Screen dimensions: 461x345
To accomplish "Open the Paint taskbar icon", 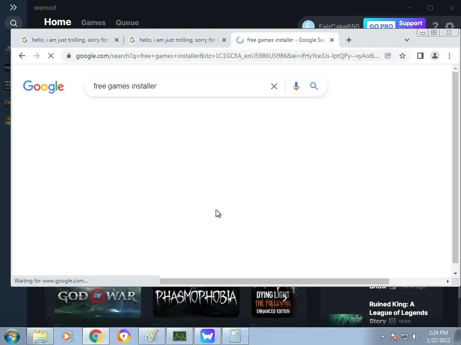I will click(x=151, y=336).
